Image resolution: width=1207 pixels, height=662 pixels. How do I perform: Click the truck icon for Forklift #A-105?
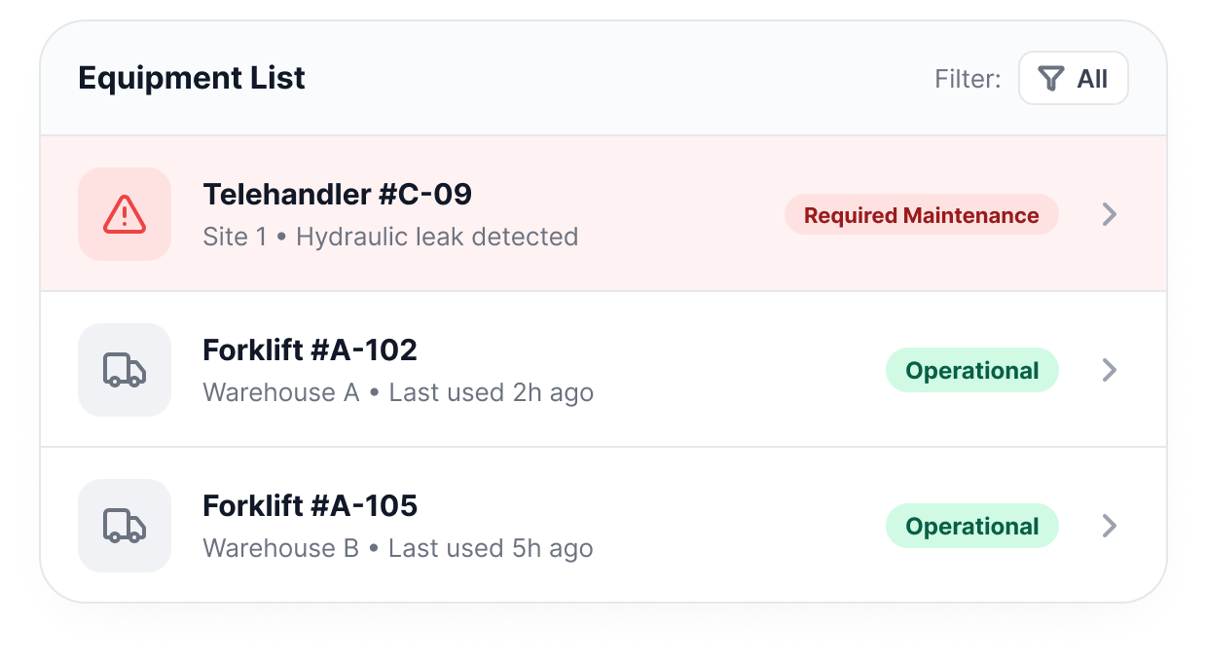coord(125,526)
